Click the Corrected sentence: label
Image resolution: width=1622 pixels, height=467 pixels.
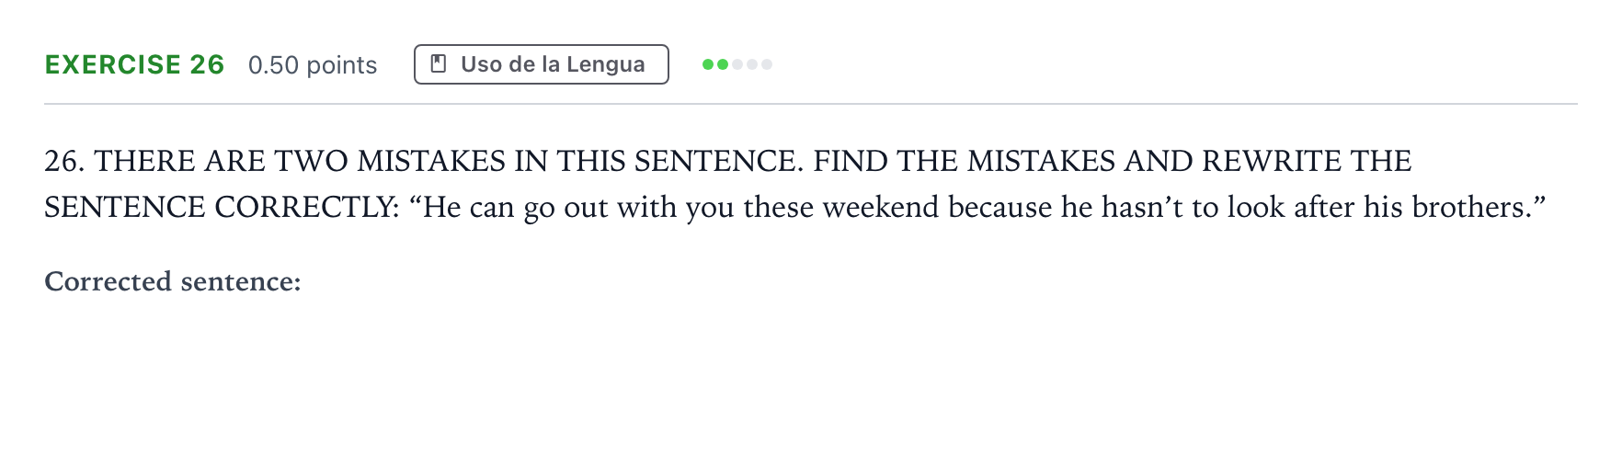coord(173,281)
